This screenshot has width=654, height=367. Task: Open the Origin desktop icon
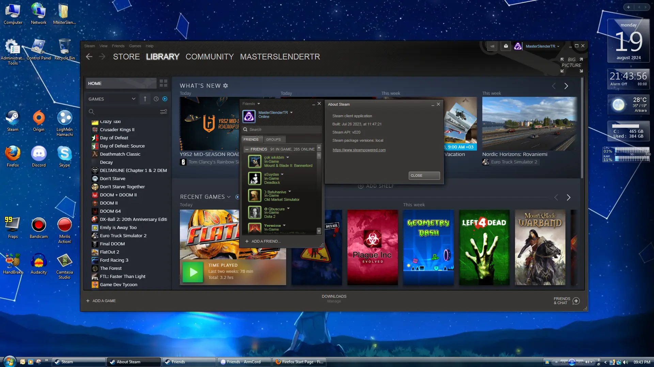click(x=39, y=121)
